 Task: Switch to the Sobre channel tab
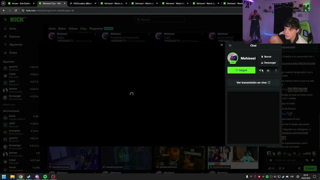tap(62, 28)
